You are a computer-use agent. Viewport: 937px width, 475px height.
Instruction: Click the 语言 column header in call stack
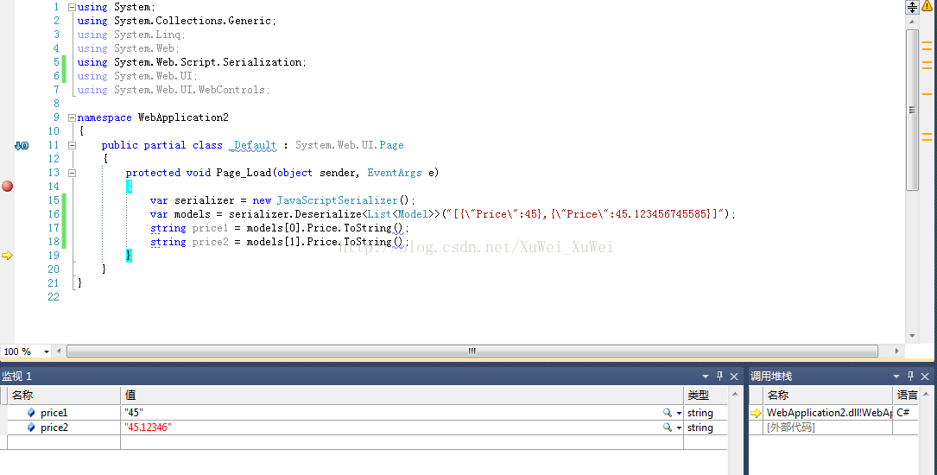pyautogui.click(x=906, y=395)
